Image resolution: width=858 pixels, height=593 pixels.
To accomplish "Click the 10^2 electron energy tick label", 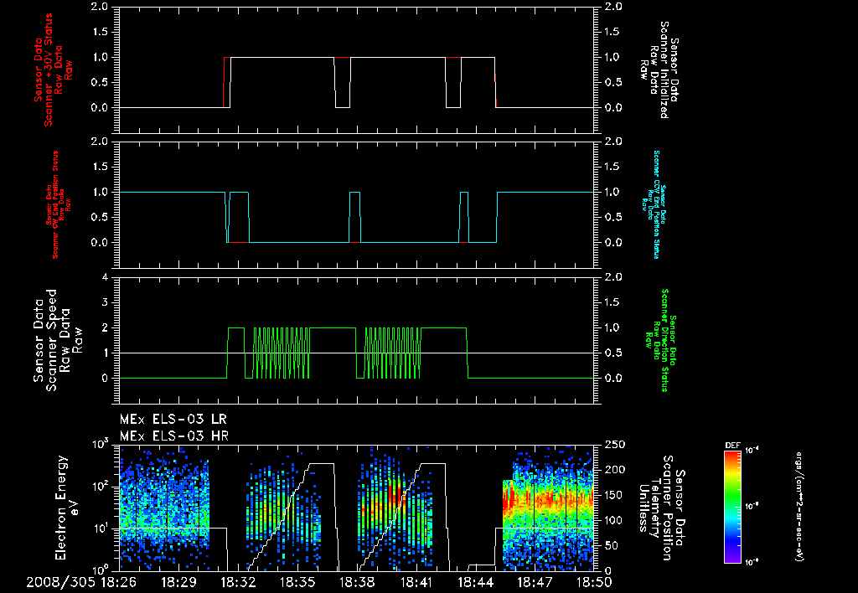I will 101,487.
